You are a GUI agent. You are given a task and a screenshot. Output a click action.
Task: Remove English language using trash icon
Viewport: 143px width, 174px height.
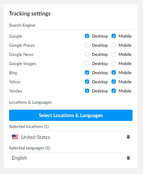click(x=128, y=158)
